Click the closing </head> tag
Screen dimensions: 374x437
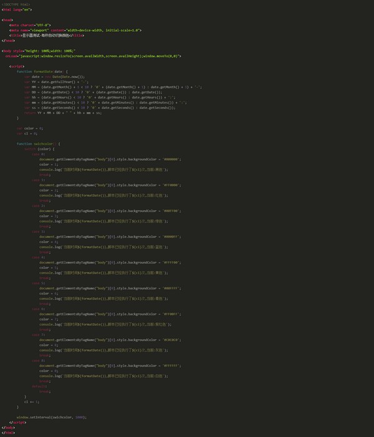pos(8,41)
